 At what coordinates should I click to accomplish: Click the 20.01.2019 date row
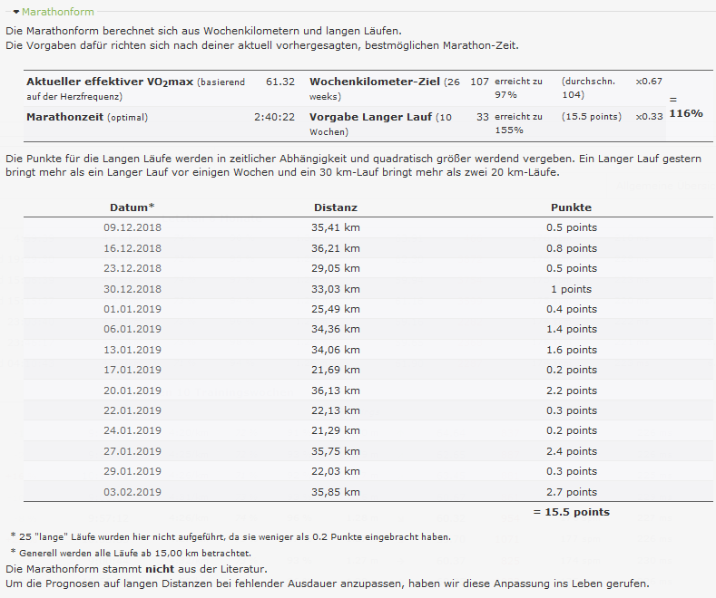click(x=132, y=391)
